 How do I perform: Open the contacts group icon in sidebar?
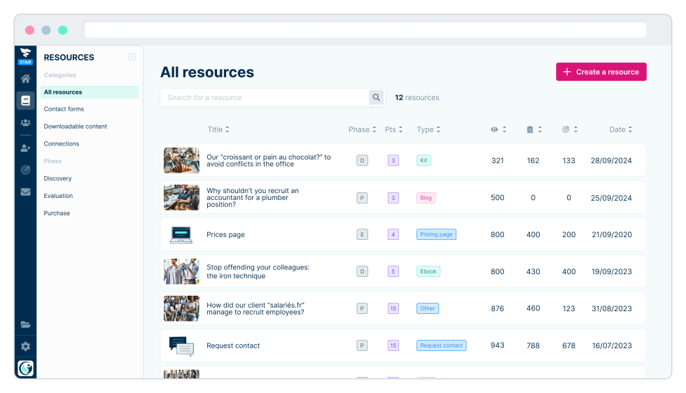[25, 123]
